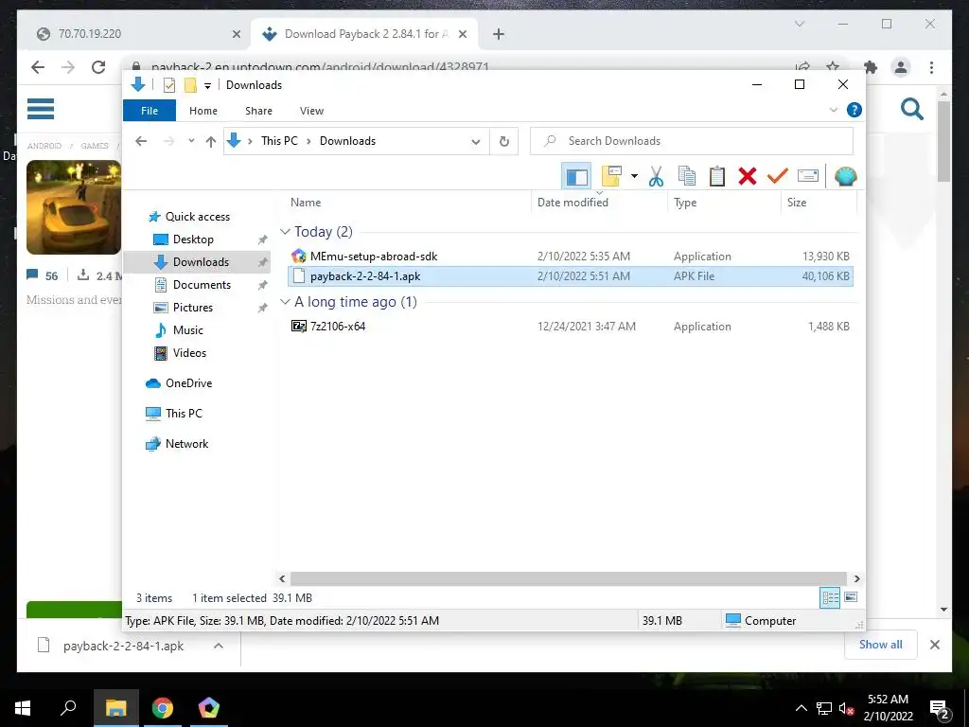Click This PC in address breadcrumb
This screenshot has height=727, width=969.
coord(279,141)
